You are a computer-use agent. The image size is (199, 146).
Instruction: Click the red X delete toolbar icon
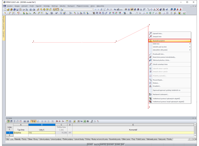pos(158,9)
